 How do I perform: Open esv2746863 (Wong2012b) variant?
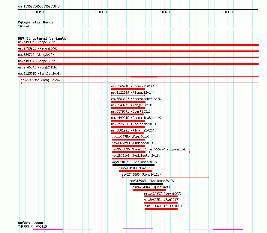pos(141,174)
